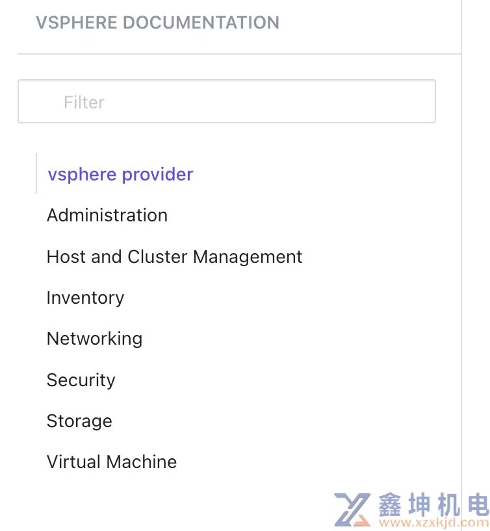Open the vsphere provider link

point(120,175)
